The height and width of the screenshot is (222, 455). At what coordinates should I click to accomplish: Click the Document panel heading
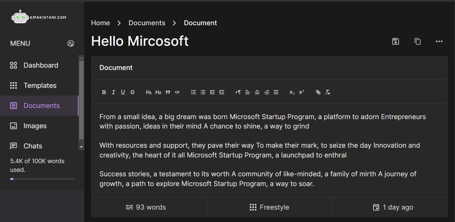point(116,68)
